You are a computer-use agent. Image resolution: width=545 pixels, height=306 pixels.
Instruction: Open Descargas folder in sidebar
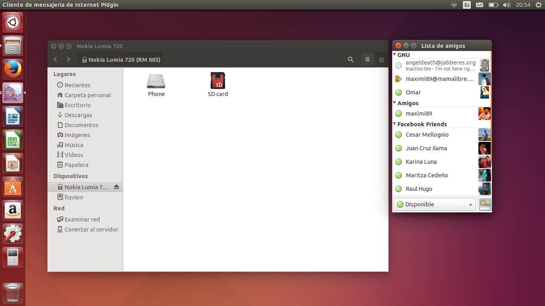(x=74, y=115)
